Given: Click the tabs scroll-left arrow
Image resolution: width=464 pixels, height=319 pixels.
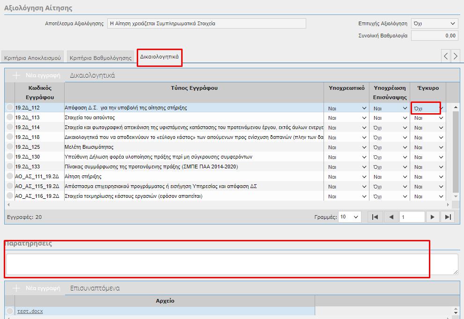Looking at the screenshot, I should pos(446,56).
